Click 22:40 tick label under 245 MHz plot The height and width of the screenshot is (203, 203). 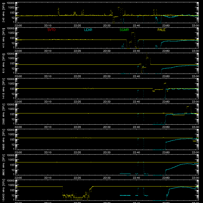click(136, 26)
